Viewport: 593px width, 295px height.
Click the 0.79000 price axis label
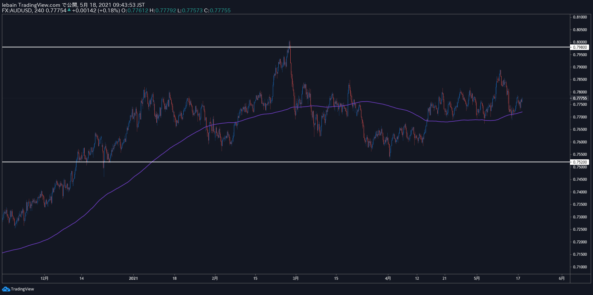[580, 67]
